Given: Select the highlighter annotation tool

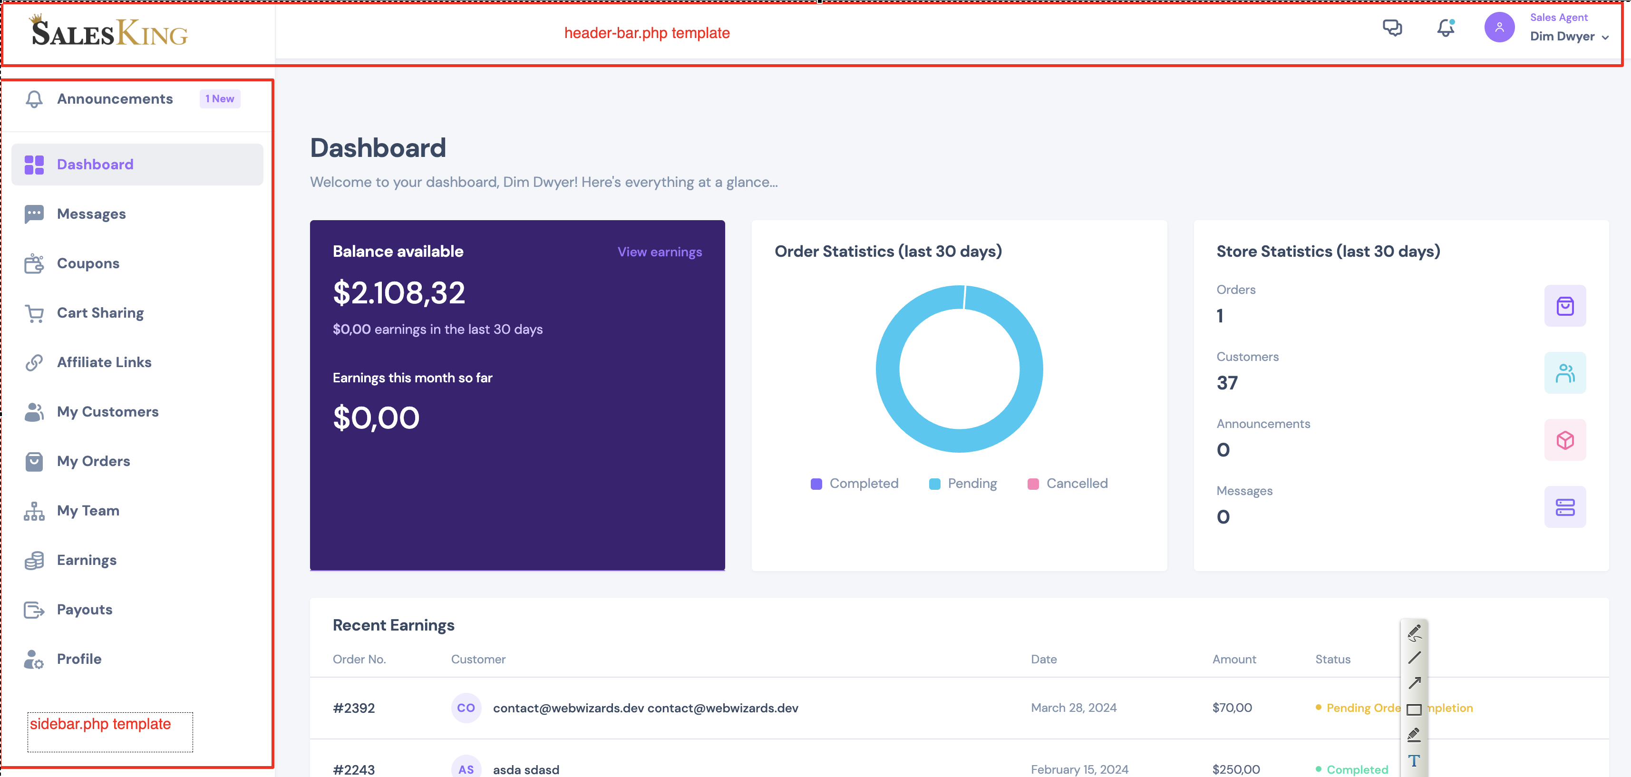Looking at the screenshot, I should pyautogui.click(x=1414, y=735).
